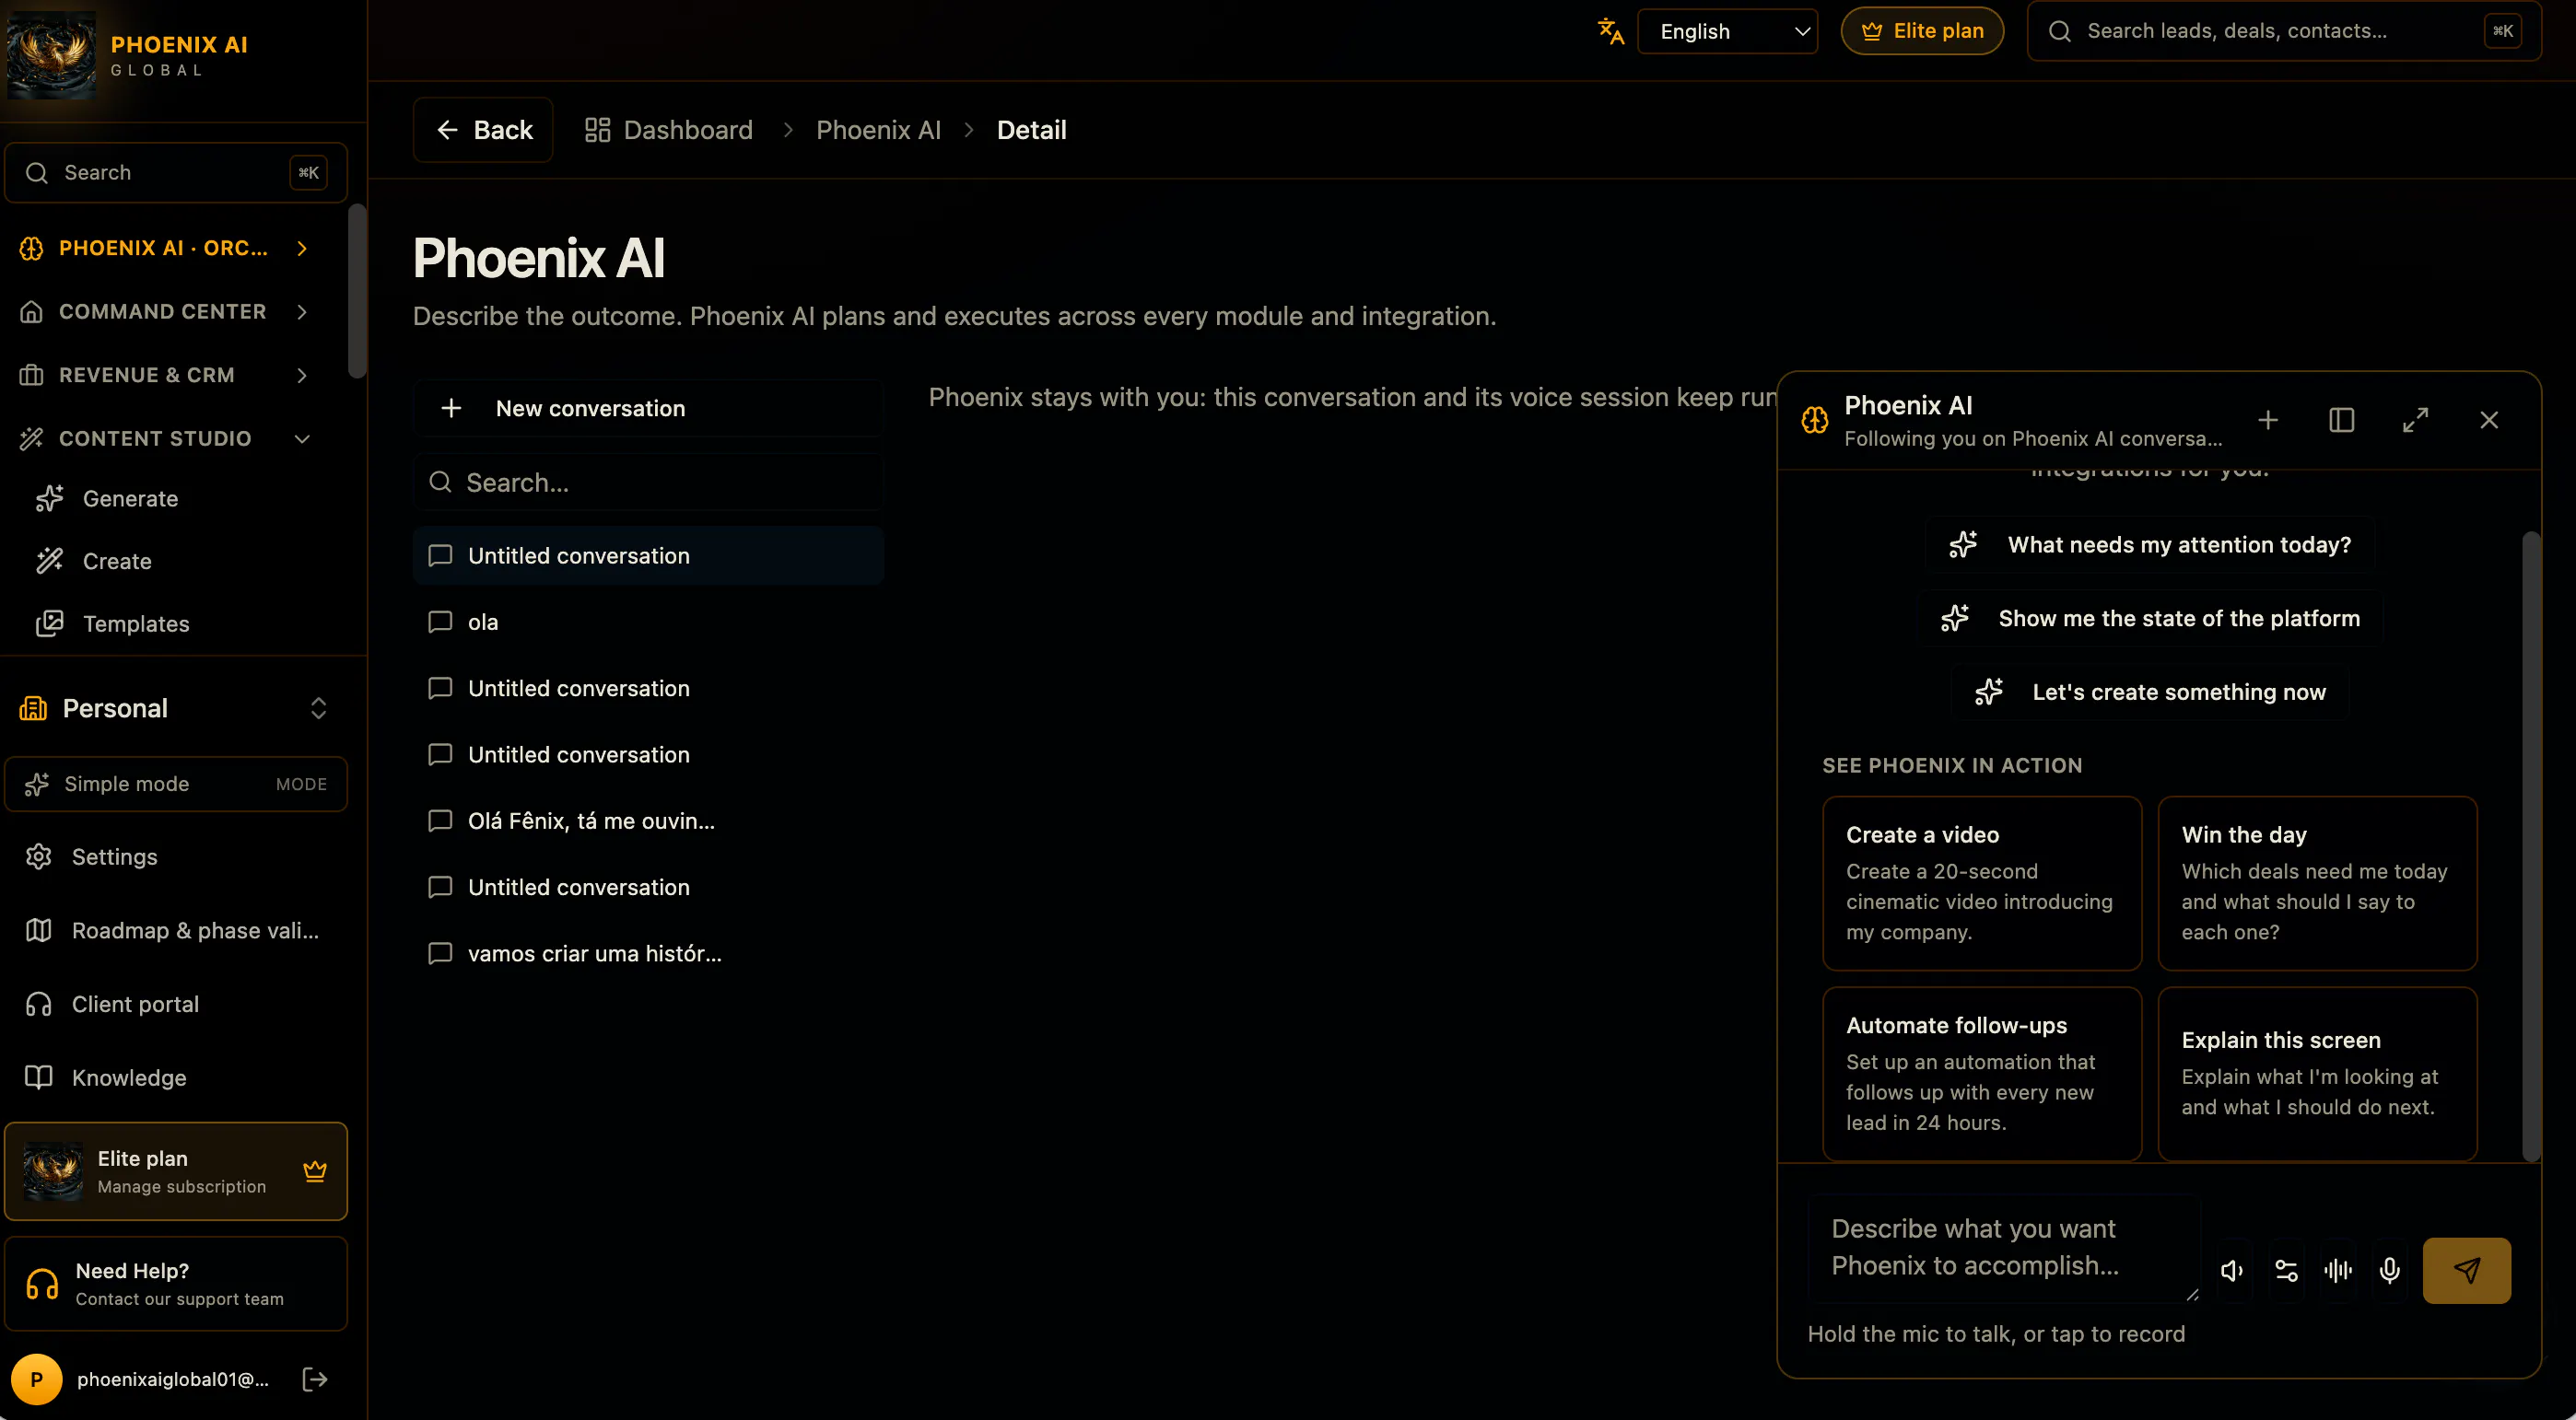The width and height of the screenshot is (2576, 1420).
Task: Click the translate language icon
Action: tap(1610, 31)
